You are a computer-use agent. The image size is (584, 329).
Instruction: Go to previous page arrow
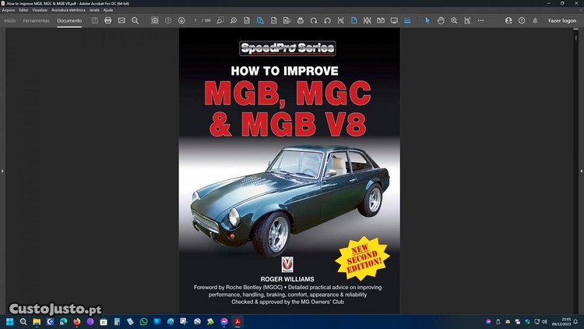click(x=168, y=20)
